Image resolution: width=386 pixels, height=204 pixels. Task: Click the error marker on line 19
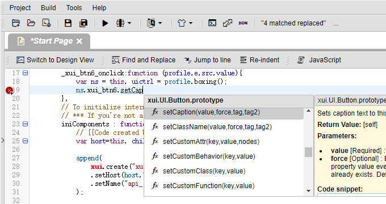pyautogui.click(x=9, y=91)
